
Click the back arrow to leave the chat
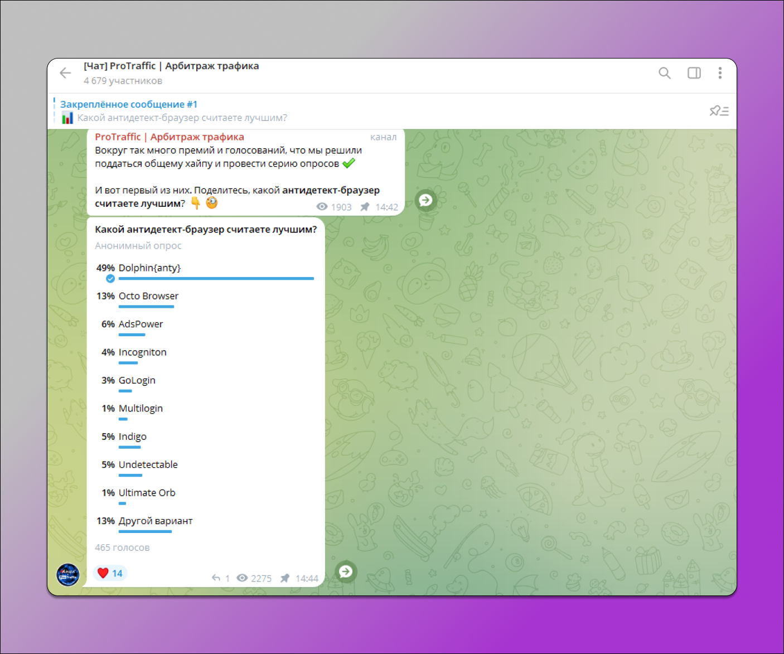65,73
